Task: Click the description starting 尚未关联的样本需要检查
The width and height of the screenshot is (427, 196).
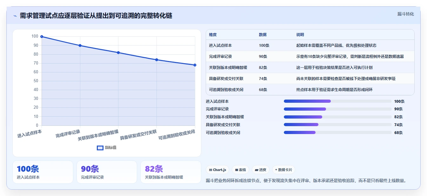Action: [x=346, y=79]
